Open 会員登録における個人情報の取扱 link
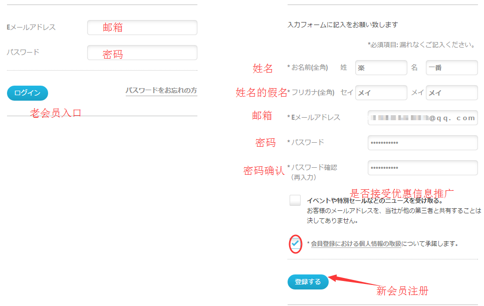The height and width of the screenshot is (306, 484). 356,244
